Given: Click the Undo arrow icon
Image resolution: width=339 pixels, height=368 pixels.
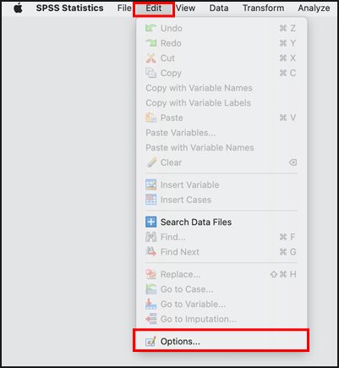Looking at the screenshot, I should (150, 28).
